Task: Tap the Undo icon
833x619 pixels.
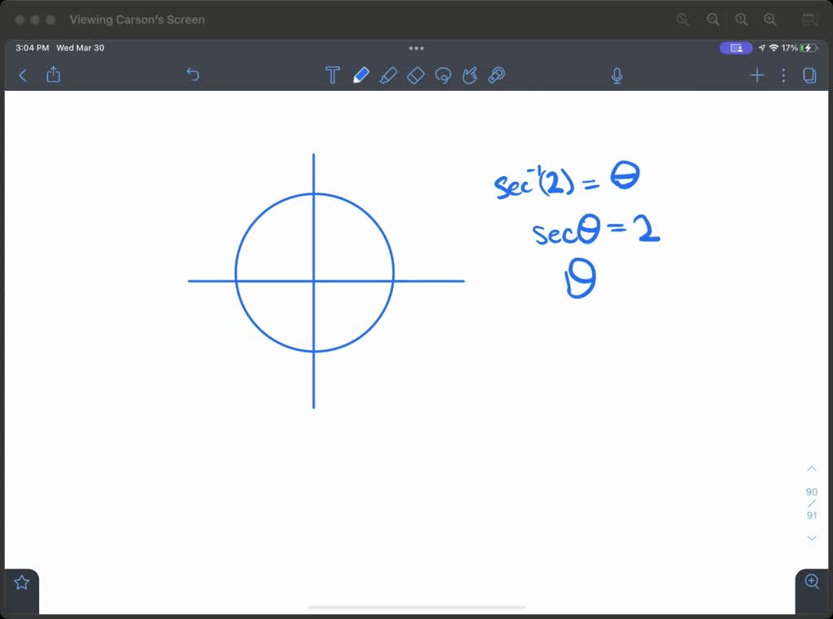Action: click(193, 75)
